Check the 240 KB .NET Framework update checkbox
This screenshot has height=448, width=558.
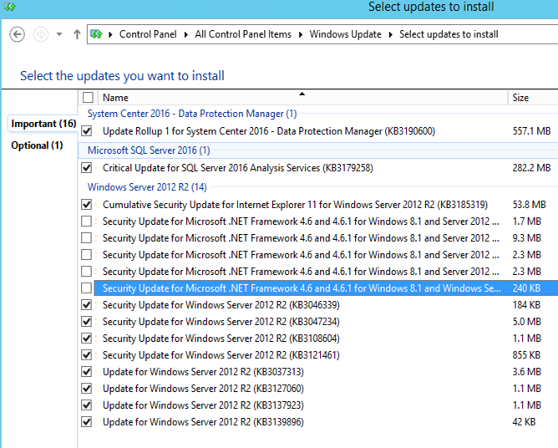[x=87, y=288]
